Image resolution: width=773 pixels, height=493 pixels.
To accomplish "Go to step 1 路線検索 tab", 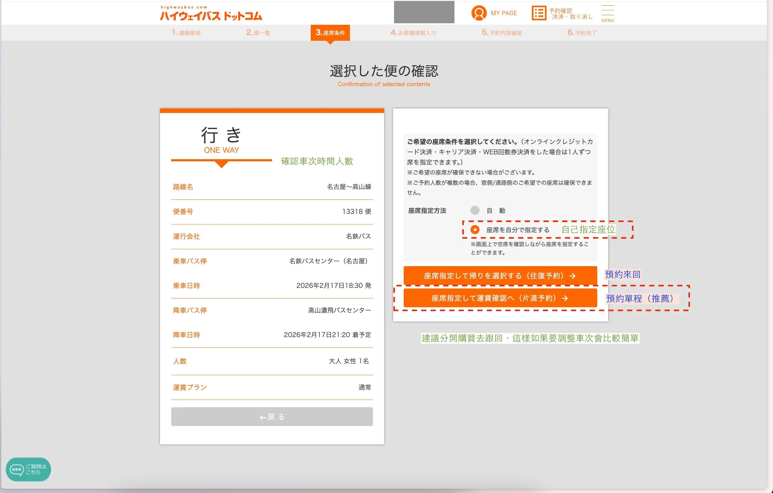I will (186, 33).
